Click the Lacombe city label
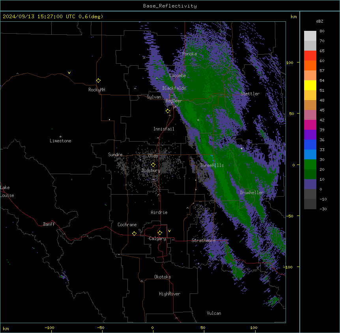The height and width of the screenshot is (333, 340). point(177,76)
